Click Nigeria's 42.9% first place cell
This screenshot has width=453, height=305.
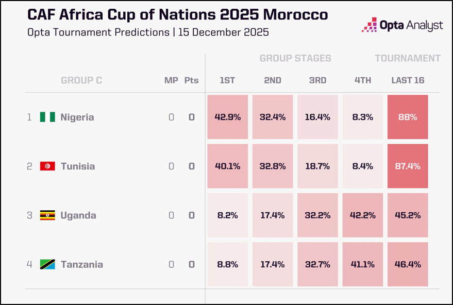(x=227, y=117)
